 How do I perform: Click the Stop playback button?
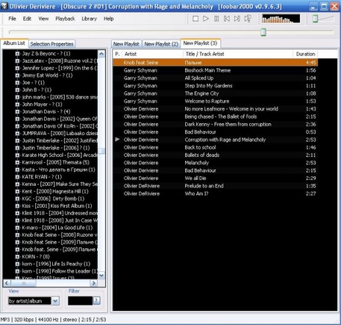coord(195,19)
